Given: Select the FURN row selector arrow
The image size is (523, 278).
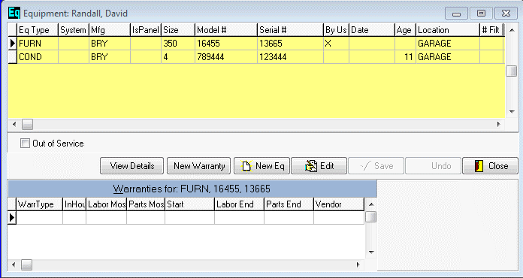Looking at the screenshot, I should 12,44.
